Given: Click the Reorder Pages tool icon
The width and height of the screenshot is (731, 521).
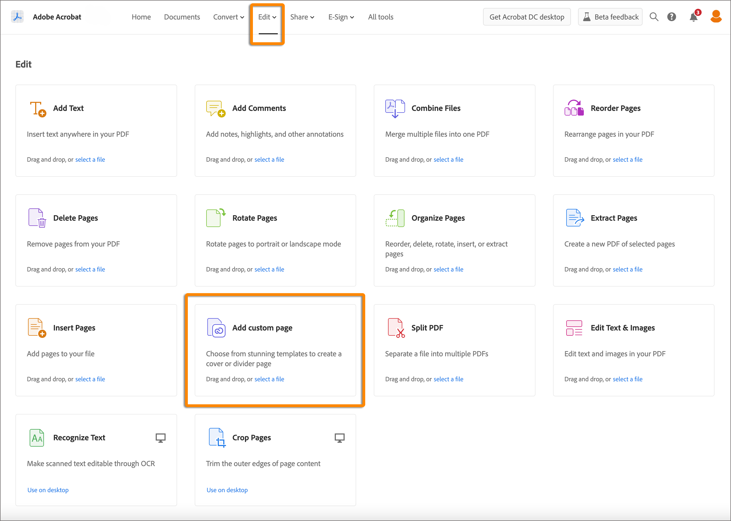Looking at the screenshot, I should [x=574, y=108].
